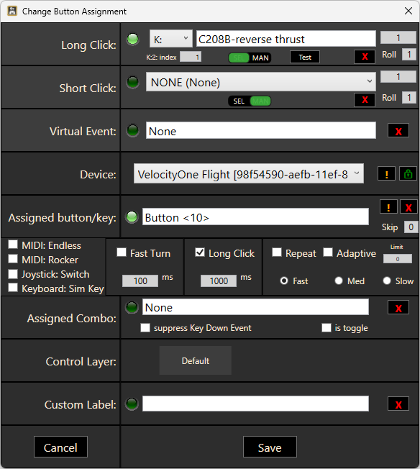
Task: Click the Short Click Roll value field
Action: (409, 98)
